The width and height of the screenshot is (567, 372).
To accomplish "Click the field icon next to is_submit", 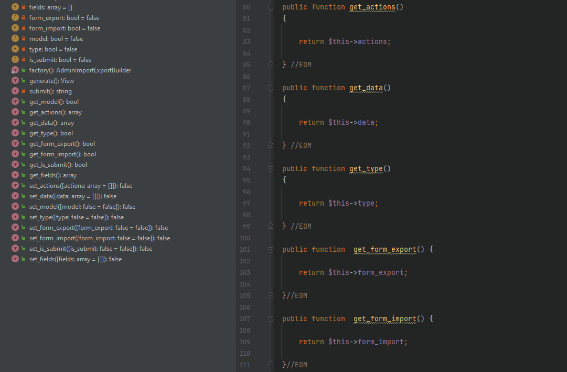I will coord(15,60).
